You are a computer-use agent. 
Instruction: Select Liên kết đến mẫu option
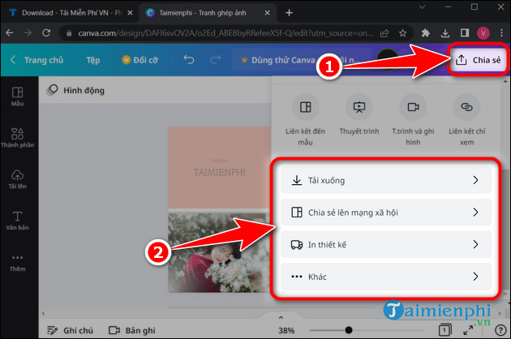[305, 120]
